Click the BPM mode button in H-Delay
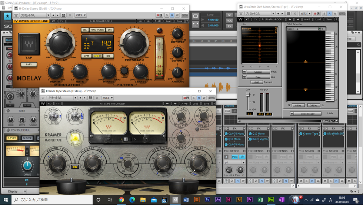The height and width of the screenshot is (205, 363). (x=86, y=56)
